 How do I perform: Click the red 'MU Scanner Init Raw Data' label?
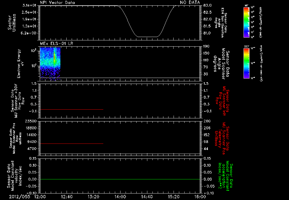(222, 101)
